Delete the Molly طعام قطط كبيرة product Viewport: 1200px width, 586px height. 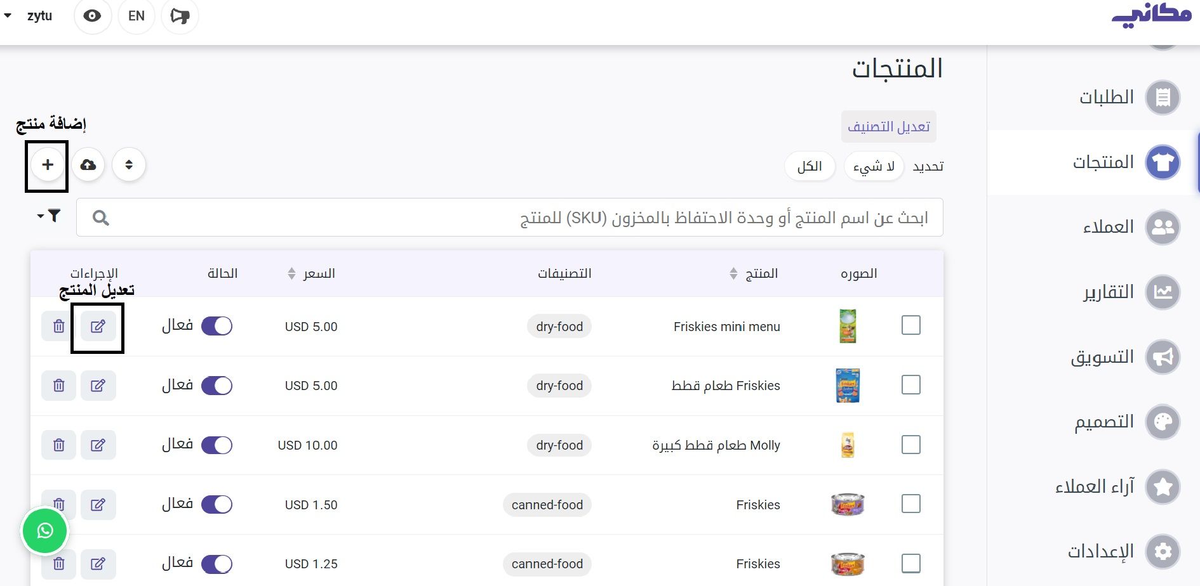coord(58,445)
